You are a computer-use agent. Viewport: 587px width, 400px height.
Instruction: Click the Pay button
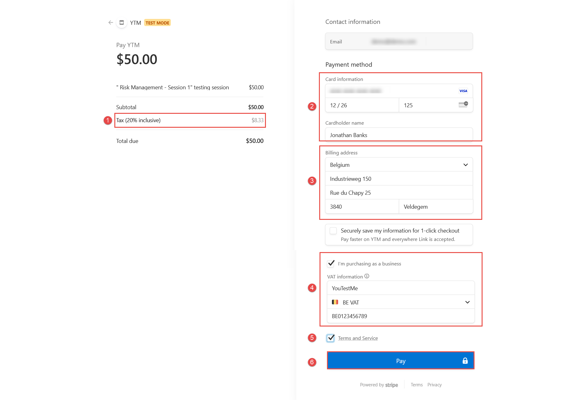(401, 361)
